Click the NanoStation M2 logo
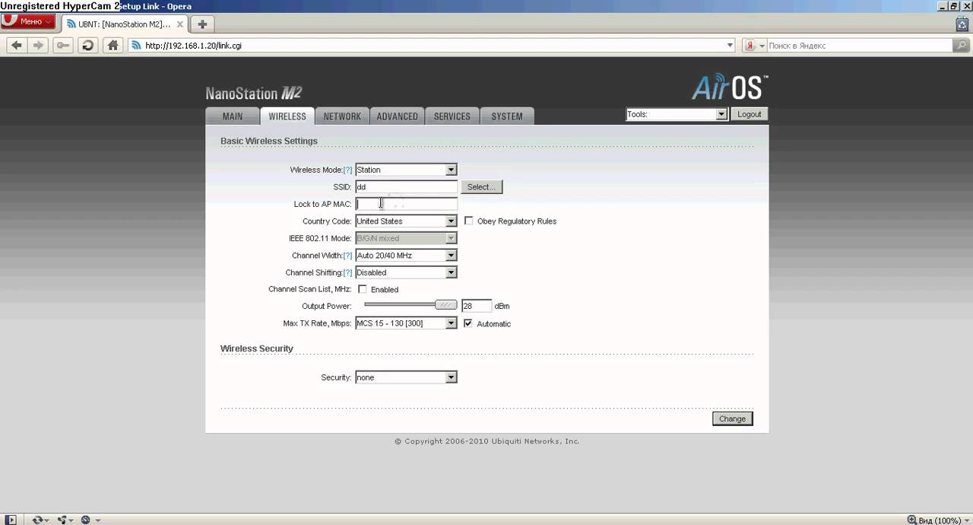Image resolution: width=973 pixels, height=525 pixels. (254, 93)
